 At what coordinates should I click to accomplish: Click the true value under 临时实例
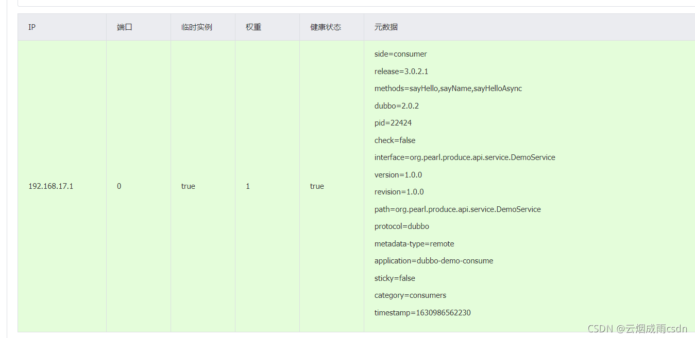tap(188, 186)
